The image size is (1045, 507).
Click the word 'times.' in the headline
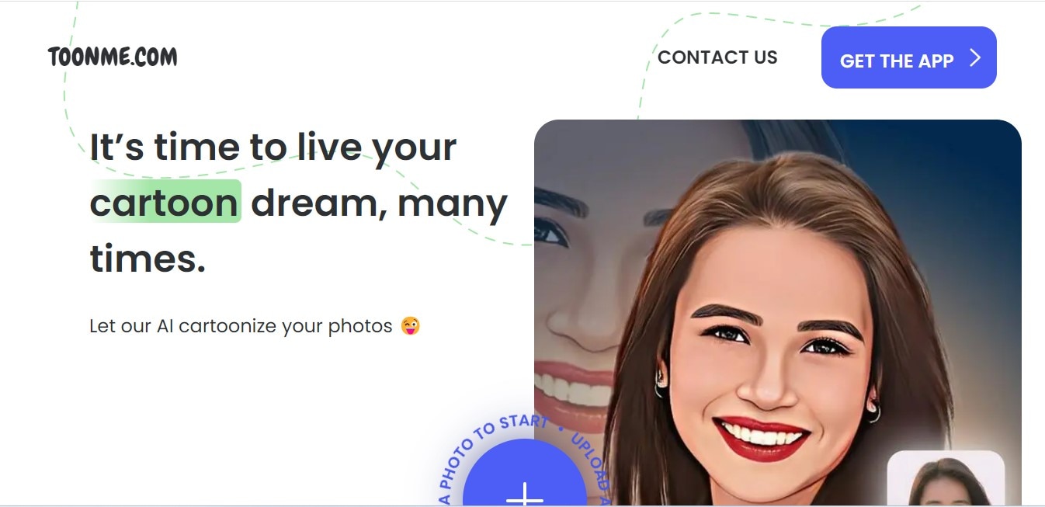pos(148,258)
